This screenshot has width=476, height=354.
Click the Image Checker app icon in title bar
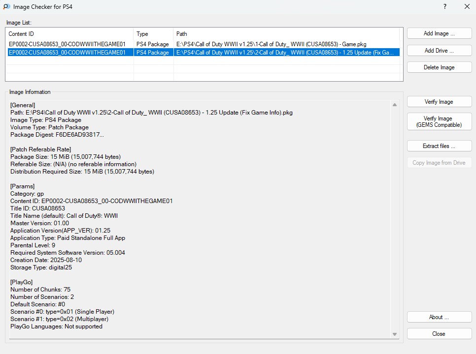point(6,7)
